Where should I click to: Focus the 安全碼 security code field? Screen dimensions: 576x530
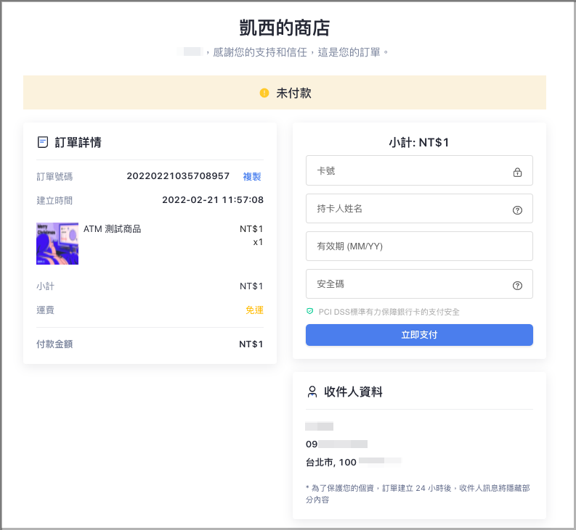(x=419, y=284)
